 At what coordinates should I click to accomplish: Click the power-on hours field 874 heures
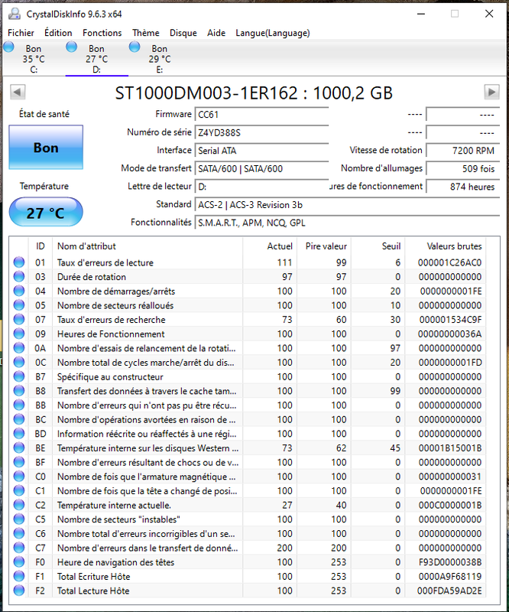[463, 187]
